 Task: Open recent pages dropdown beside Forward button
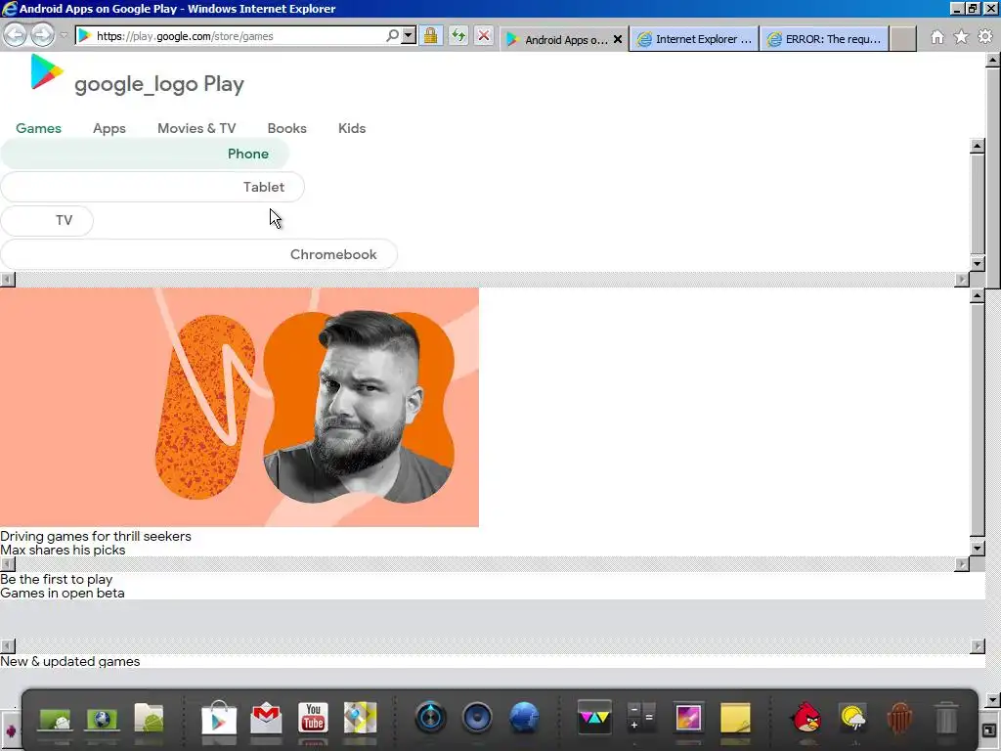[64, 36]
